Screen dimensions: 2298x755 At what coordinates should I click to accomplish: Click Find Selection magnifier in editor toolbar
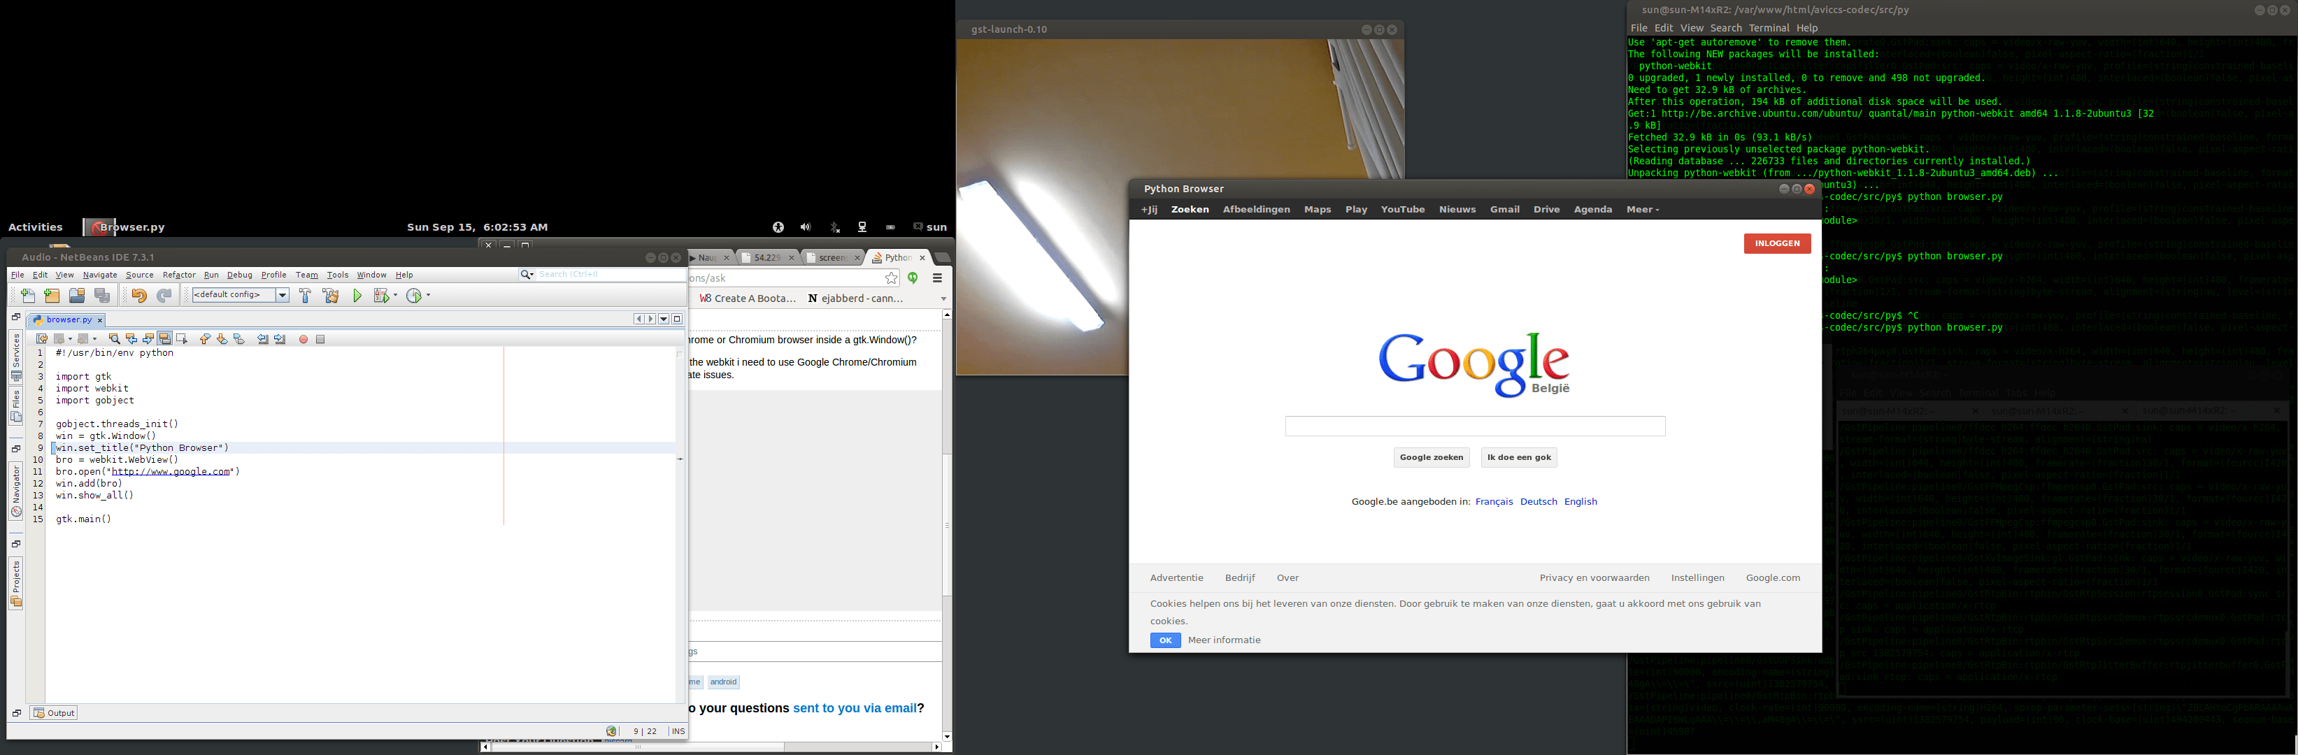click(x=113, y=339)
